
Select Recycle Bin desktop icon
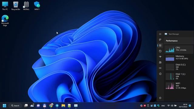tap(16, 6)
